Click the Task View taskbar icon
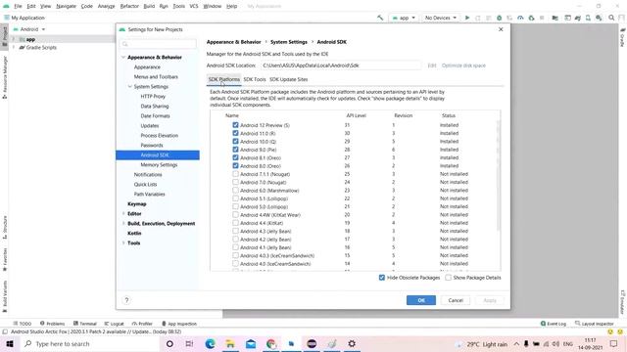Image resolution: width=627 pixels, height=352 pixels. click(189, 343)
